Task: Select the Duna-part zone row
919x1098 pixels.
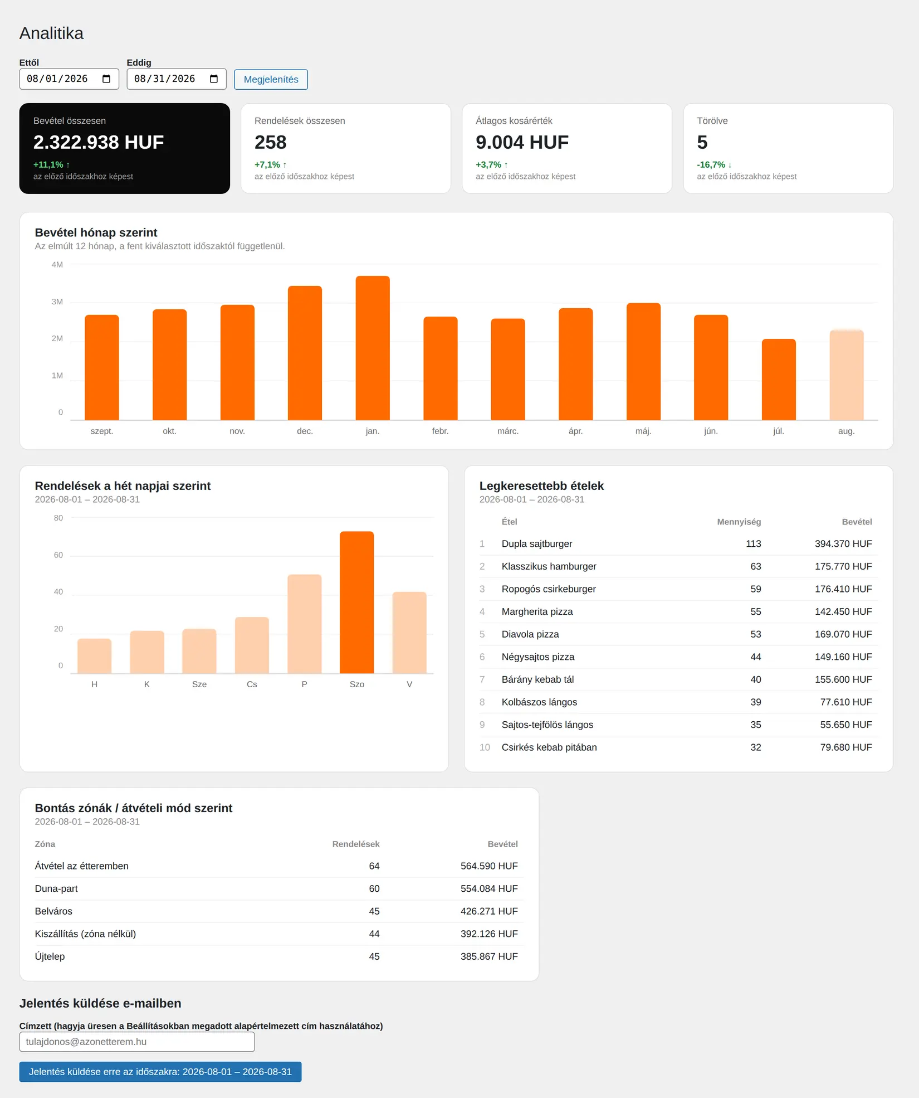Action: pos(279,889)
